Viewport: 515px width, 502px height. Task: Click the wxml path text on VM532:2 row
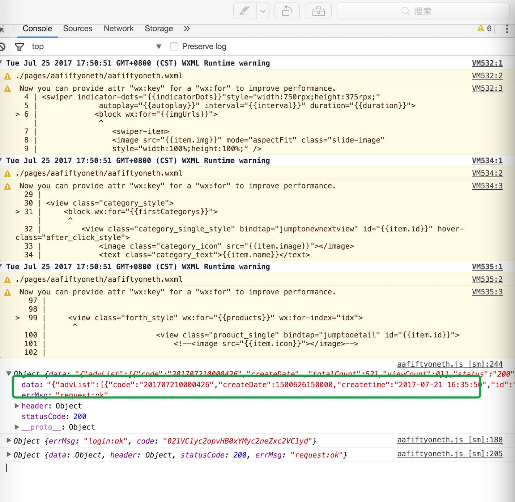99,76
